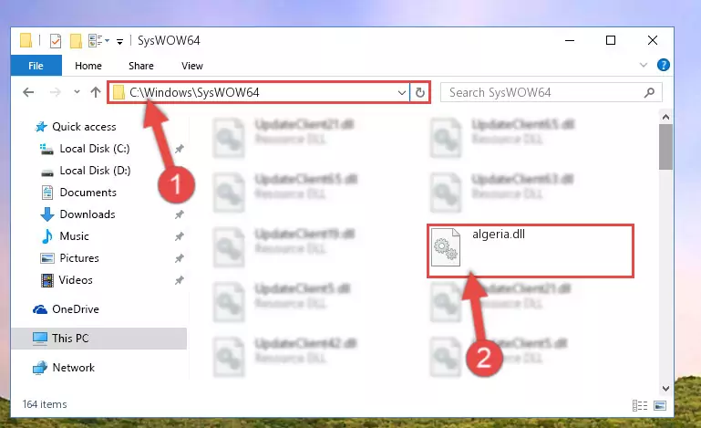Click the 164 items status text
Viewport: 701px width, 428px height.
[45, 404]
